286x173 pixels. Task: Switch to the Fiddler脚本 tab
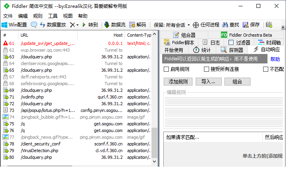[x=179, y=43]
